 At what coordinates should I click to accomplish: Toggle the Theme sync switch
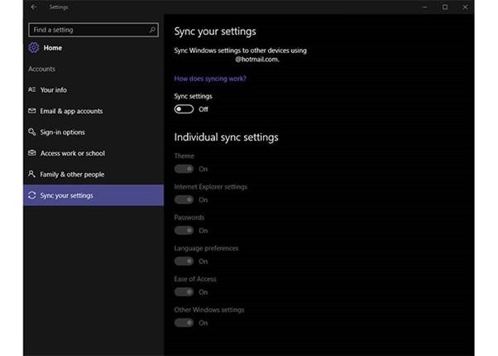point(184,169)
